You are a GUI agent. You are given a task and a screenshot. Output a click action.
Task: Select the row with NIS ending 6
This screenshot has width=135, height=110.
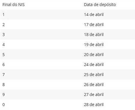[x=68, y=65]
